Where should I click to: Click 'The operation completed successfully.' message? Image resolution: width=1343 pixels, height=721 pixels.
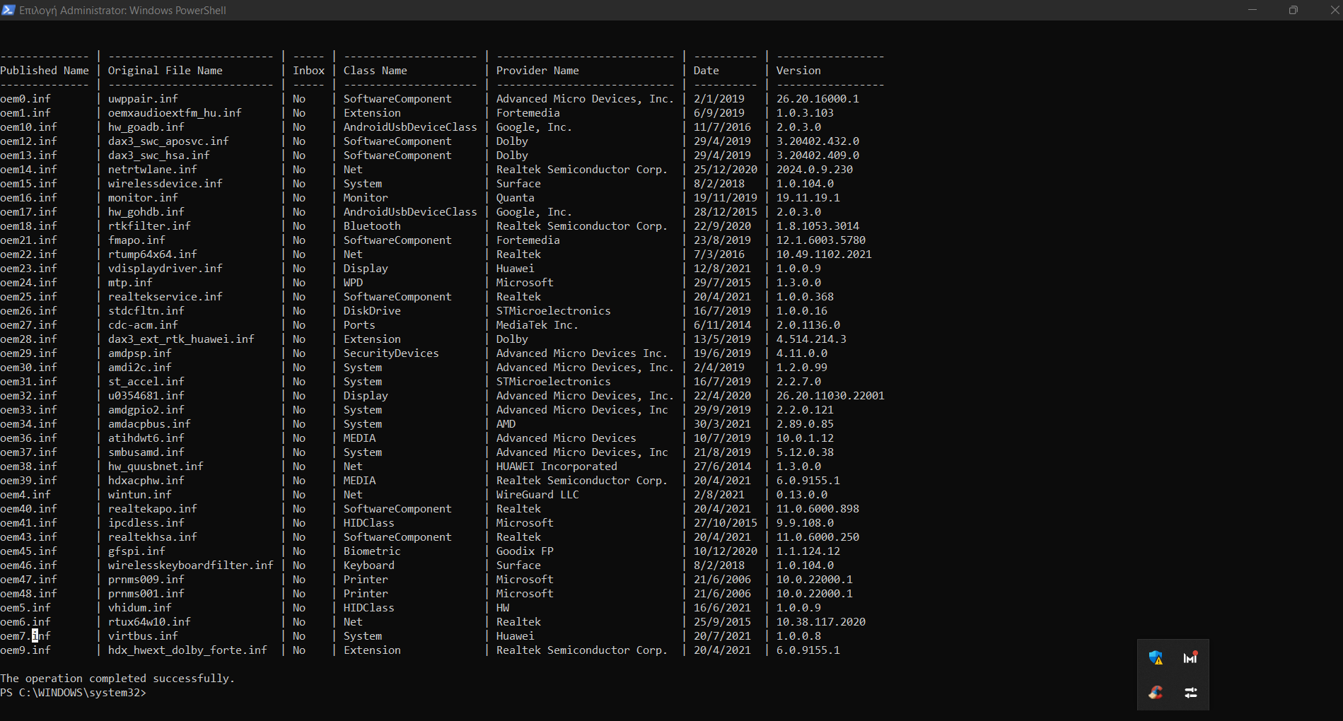117,679
